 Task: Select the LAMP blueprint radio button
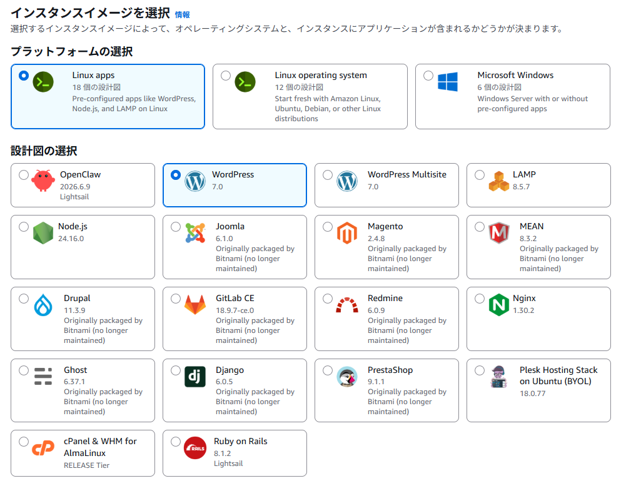pos(480,175)
